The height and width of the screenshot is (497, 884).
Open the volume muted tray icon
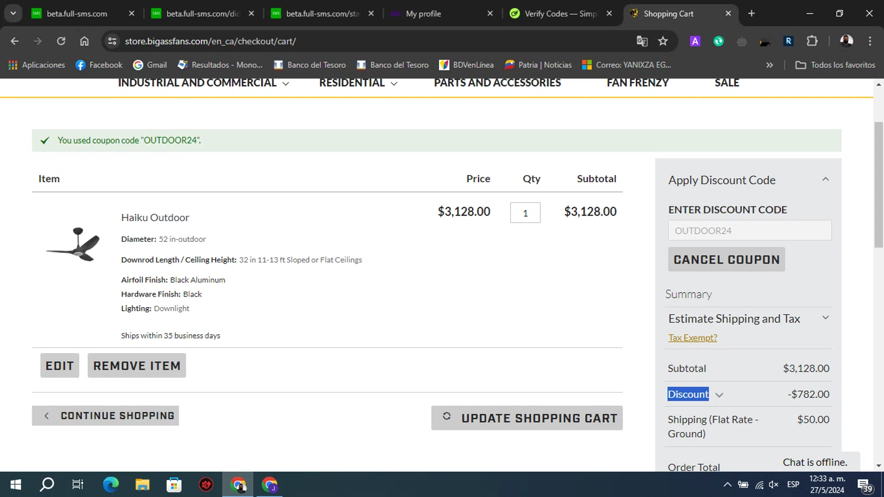point(774,485)
